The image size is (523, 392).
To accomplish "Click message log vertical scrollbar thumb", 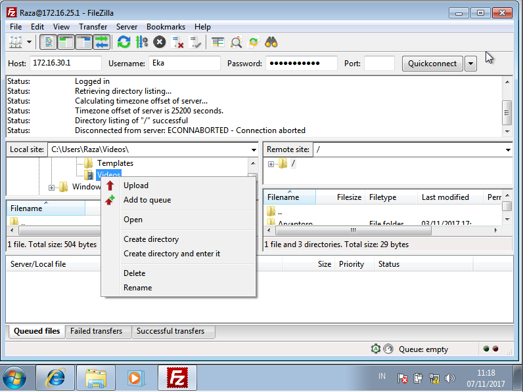I will click(x=507, y=113).
